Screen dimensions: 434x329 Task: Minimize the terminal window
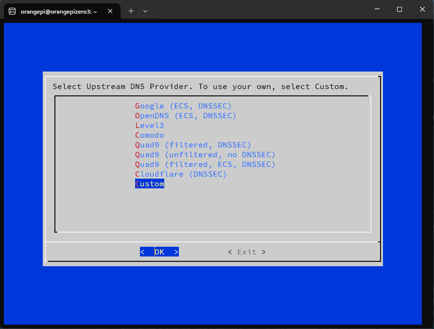[377, 9]
